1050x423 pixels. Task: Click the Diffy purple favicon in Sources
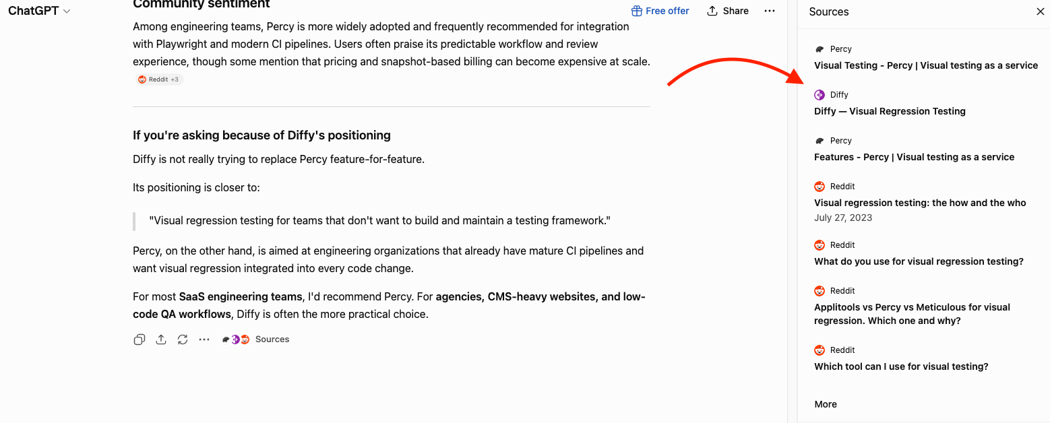820,95
